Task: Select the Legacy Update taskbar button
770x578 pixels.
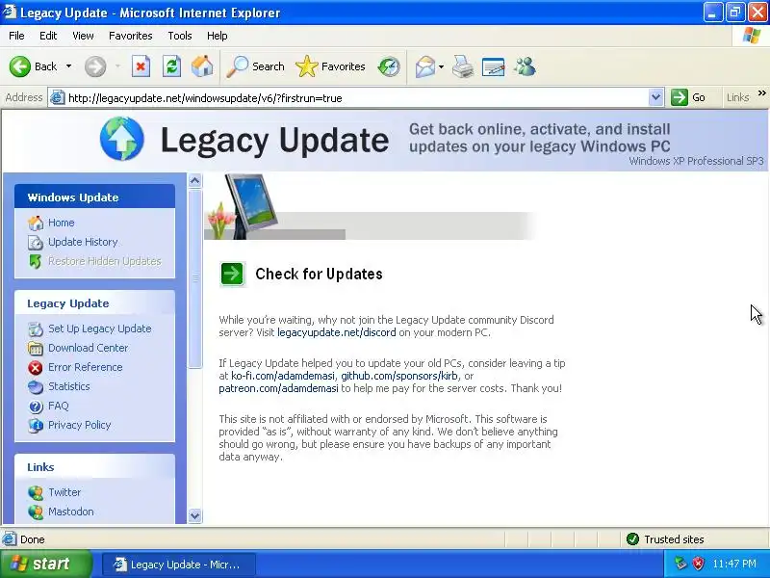Action: 179,565
